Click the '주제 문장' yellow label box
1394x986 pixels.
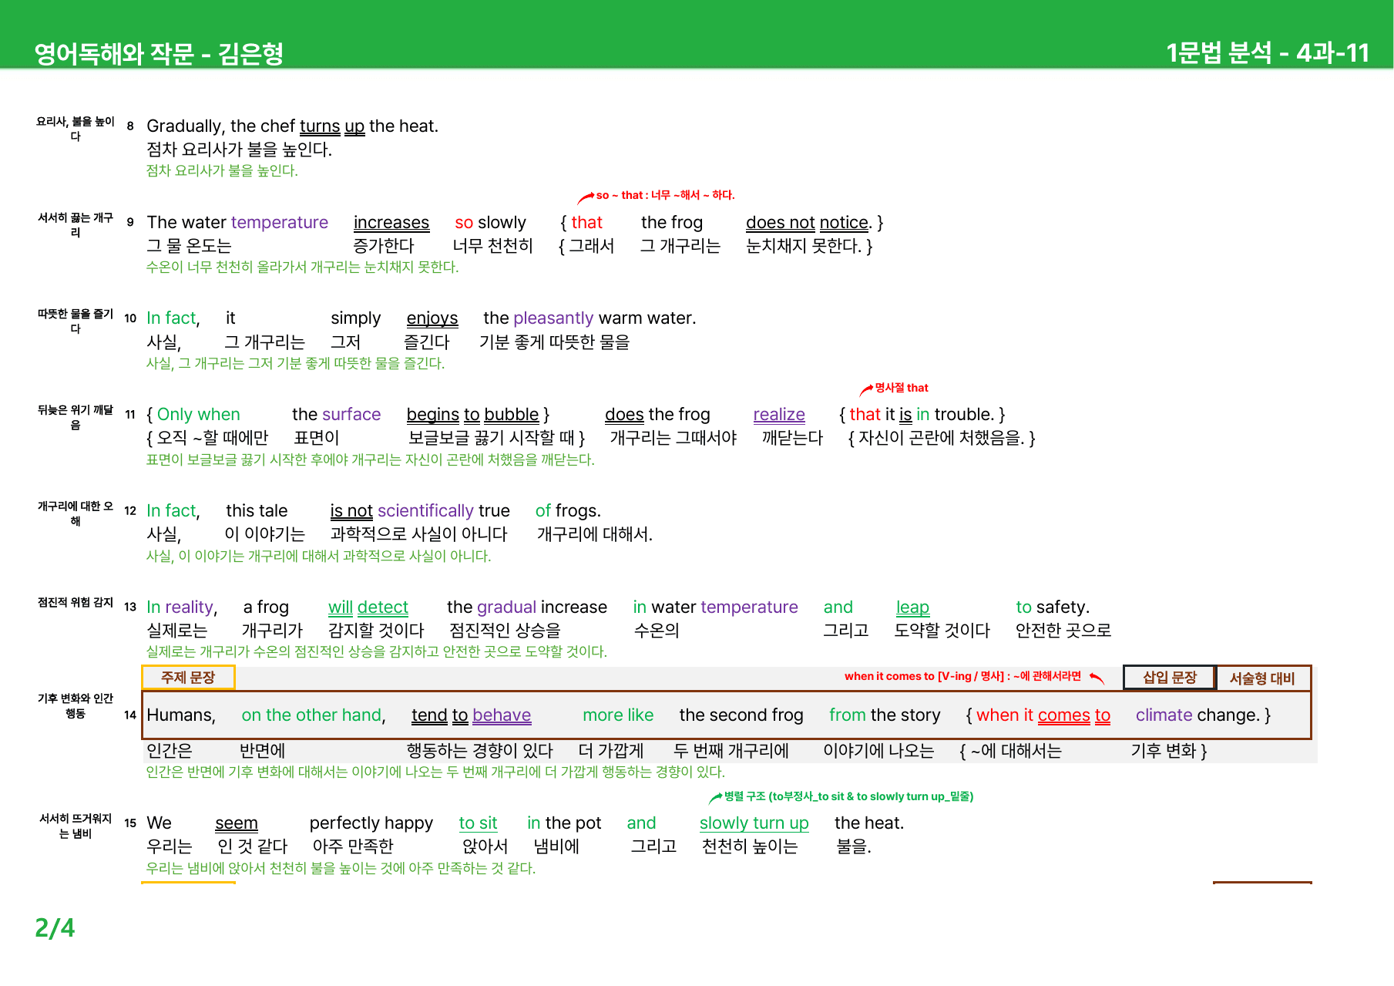click(188, 678)
